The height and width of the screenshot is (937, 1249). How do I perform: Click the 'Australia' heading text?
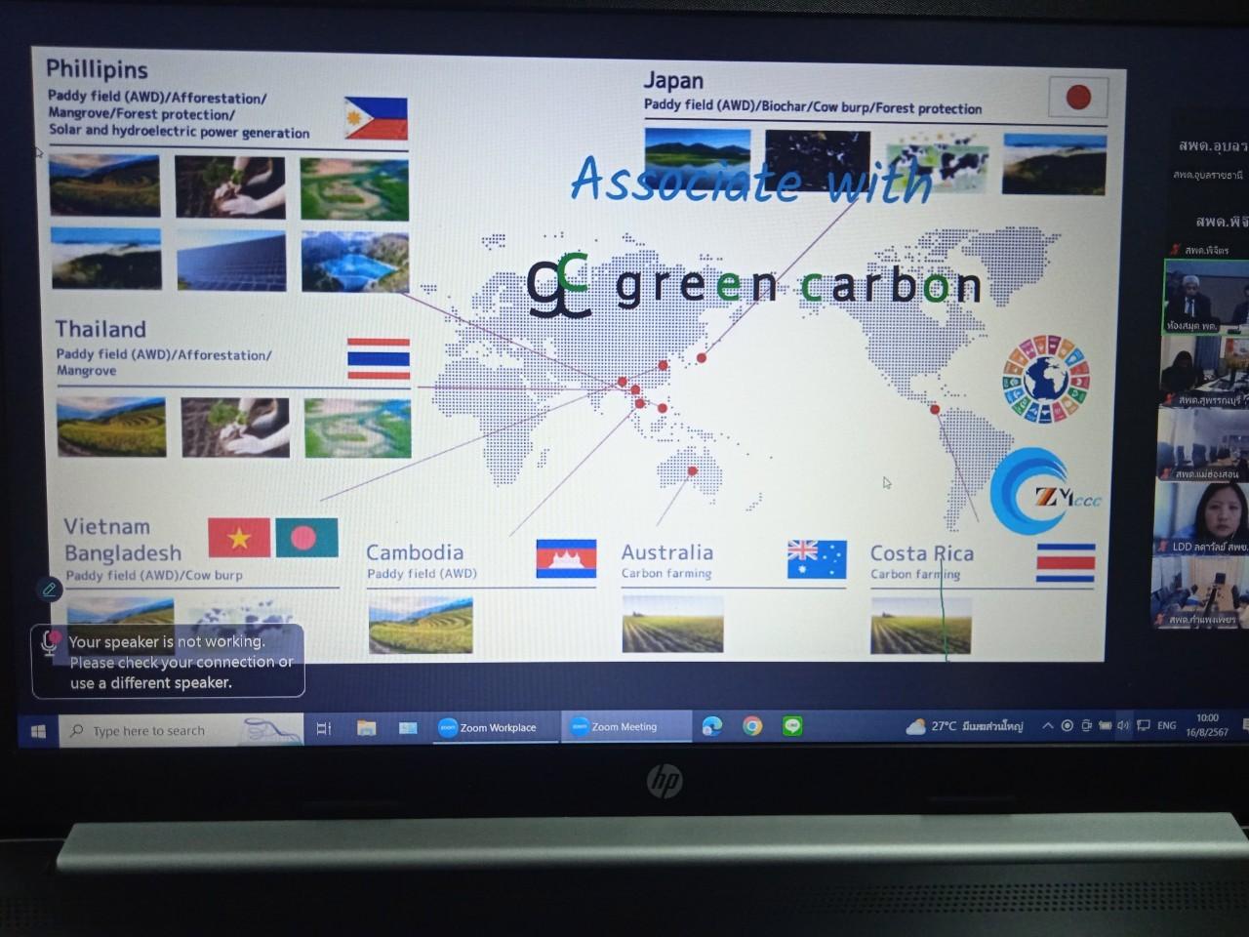click(x=667, y=552)
